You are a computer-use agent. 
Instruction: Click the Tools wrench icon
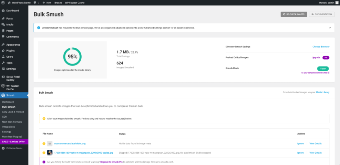[3, 63]
